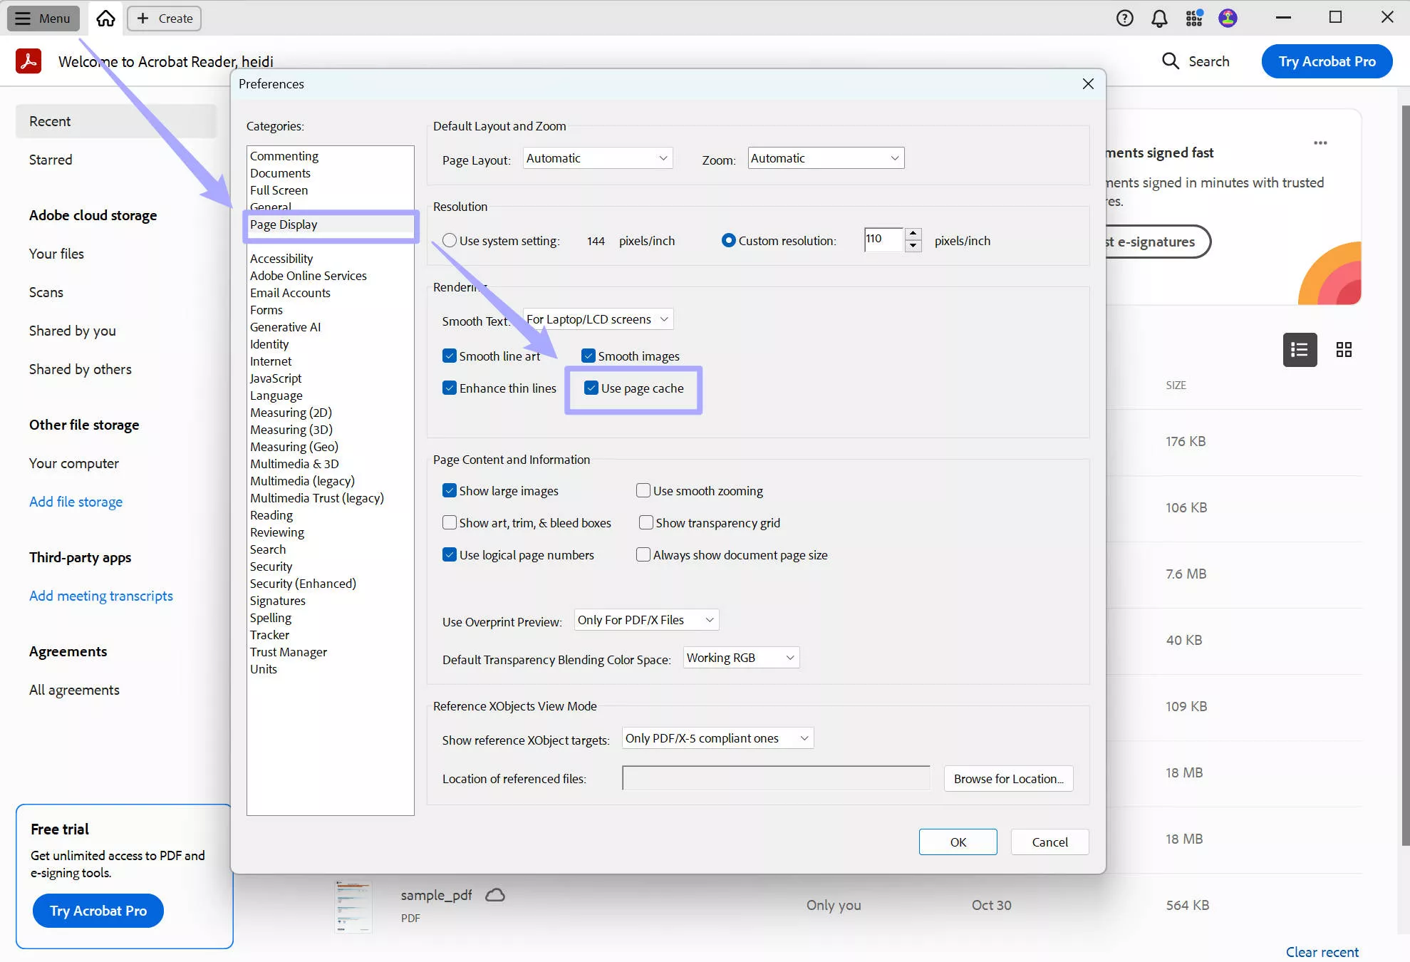Click the Clear recent link
The height and width of the screenshot is (962, 1410).
(x=1322, y=952)
